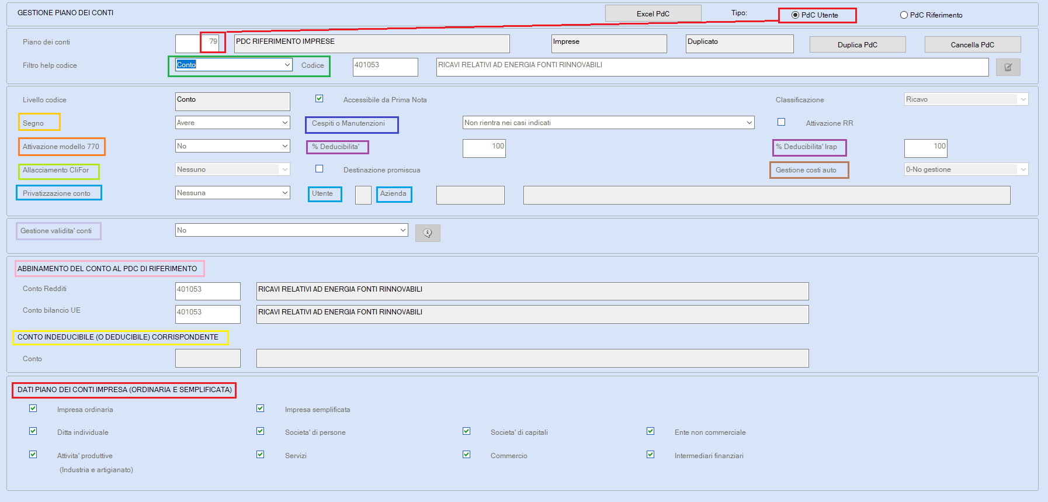Viewport: 1048px width, 502px height.
Task: Click the Livello codice field showing Conto
Action: (x=232, y=102)
